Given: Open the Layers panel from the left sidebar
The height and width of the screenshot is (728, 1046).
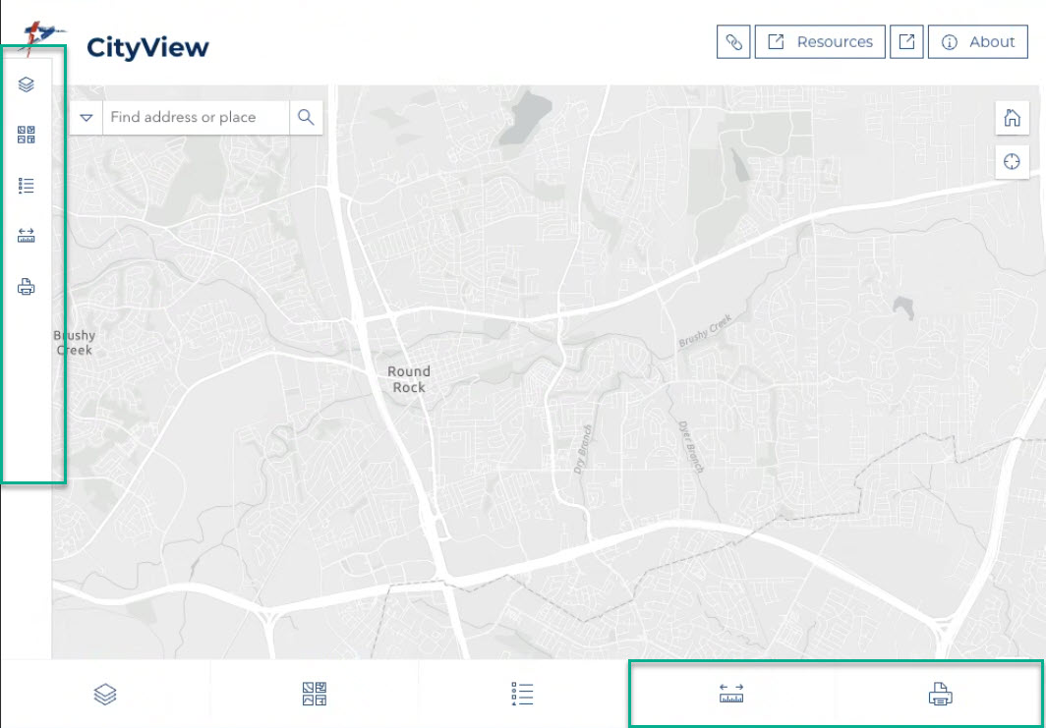Looking at the screenshot, I should click(26, 84).
